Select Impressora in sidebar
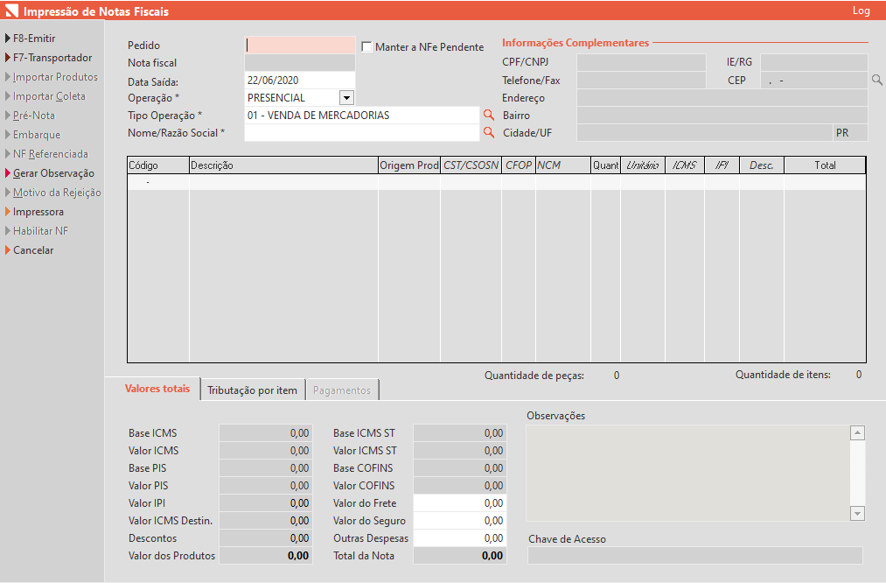This screenshot has width=886, height=583. [x=38, y=212]
